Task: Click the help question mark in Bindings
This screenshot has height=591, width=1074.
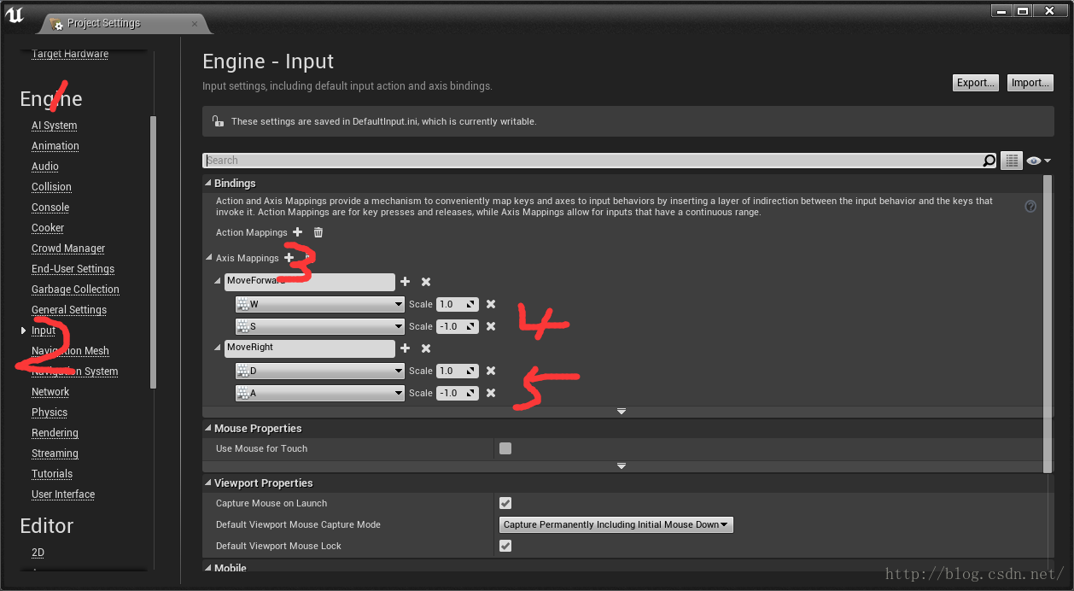Action: pos(1030,207)
